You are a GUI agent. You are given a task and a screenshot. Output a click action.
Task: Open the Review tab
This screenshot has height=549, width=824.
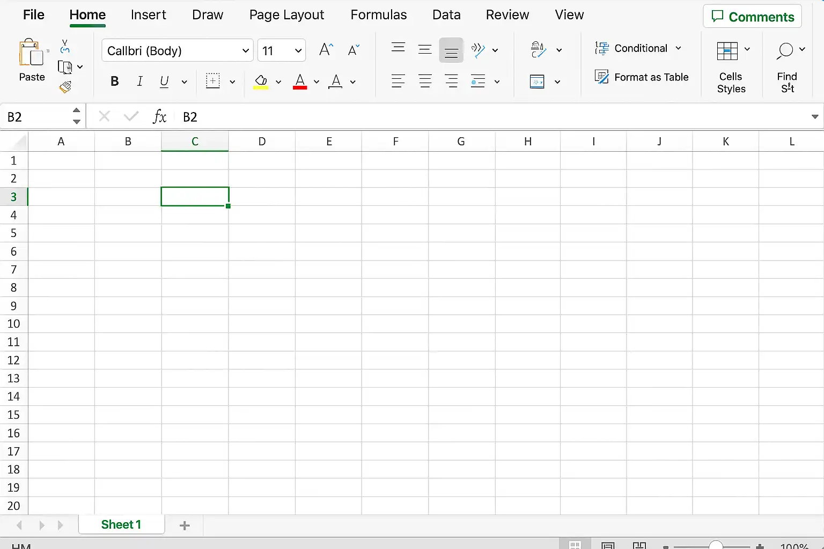[x=507, y=15]
